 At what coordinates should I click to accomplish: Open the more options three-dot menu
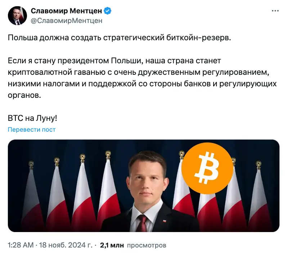(x=275, y=11)
